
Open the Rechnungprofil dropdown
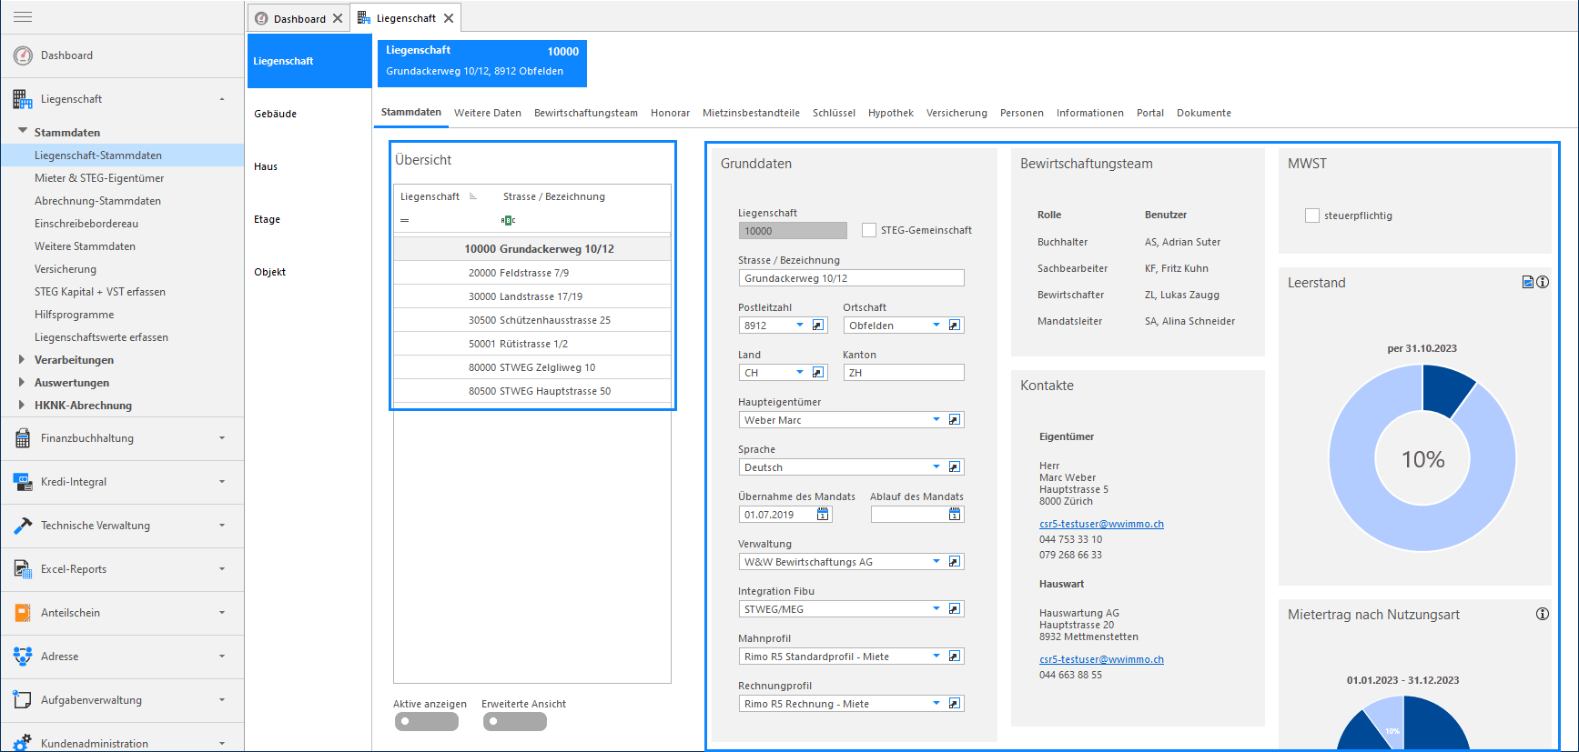coord(936,704)
